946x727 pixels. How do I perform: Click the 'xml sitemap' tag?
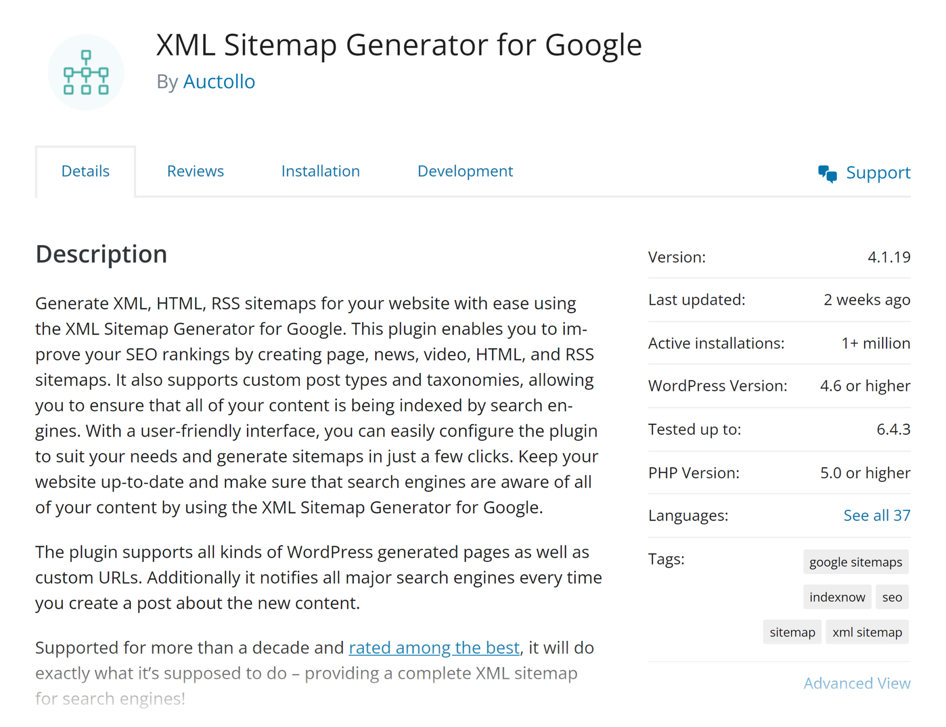(867, 632)
